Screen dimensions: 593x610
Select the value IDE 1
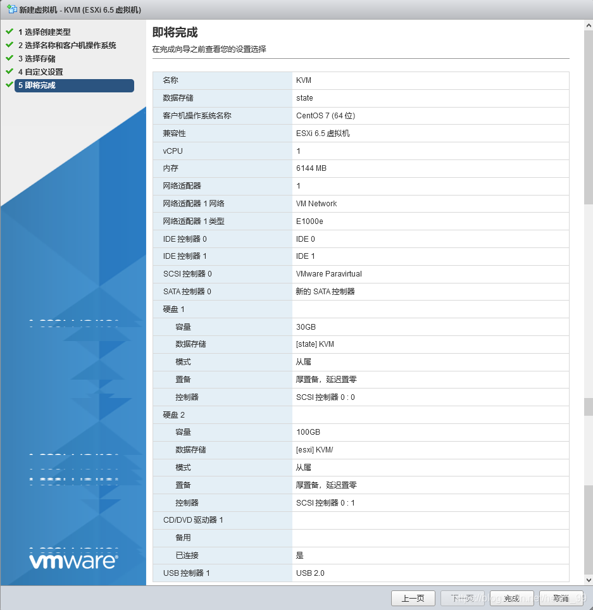[306, 256]
